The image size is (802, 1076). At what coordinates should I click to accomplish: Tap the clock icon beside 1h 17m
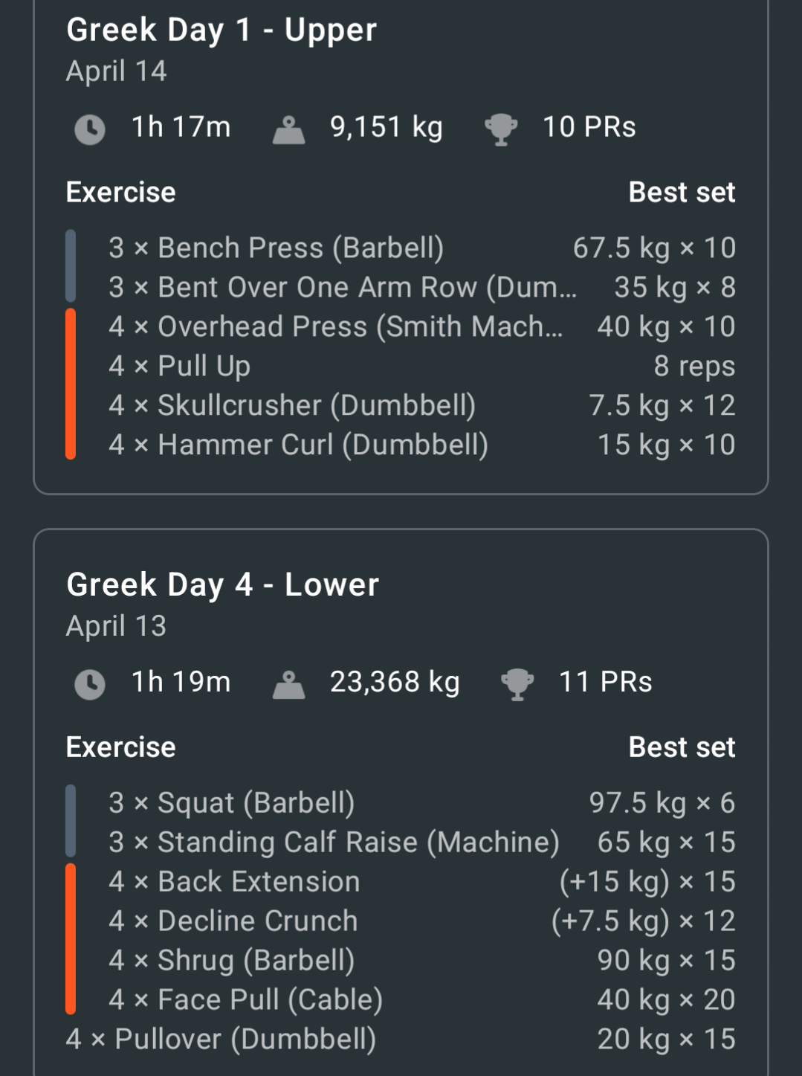point(90,129)
